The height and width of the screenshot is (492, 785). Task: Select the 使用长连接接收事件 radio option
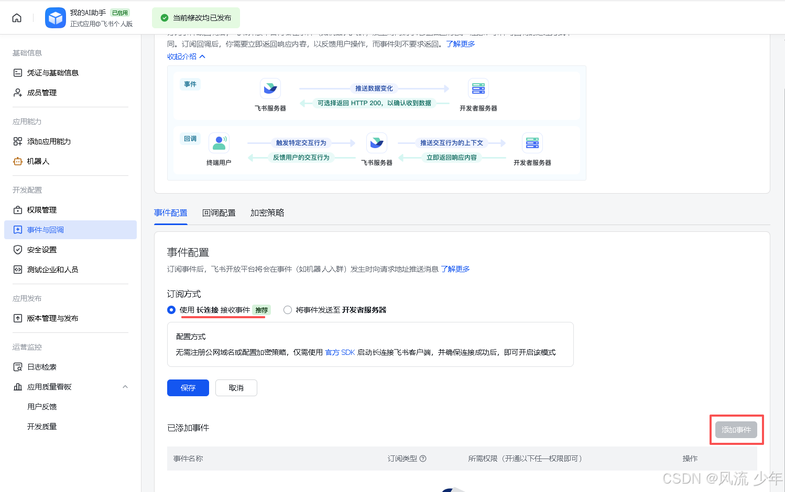tap(171, 310)
